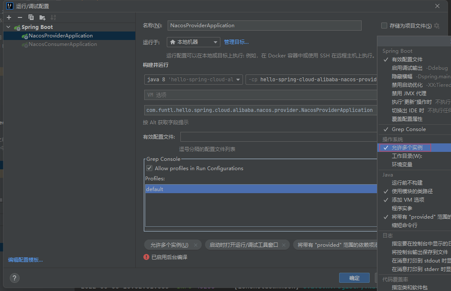
Task: Click the 有效配置文件 input field
Action: (x=278, y=137)
